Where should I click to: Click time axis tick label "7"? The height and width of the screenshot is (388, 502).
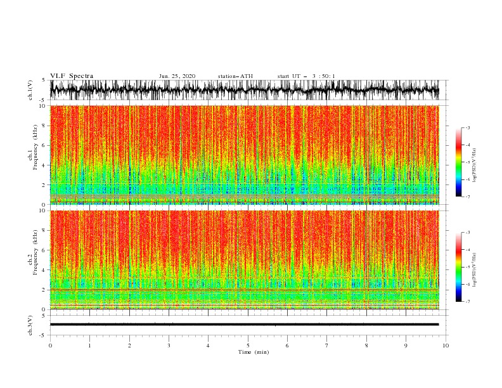327,346
